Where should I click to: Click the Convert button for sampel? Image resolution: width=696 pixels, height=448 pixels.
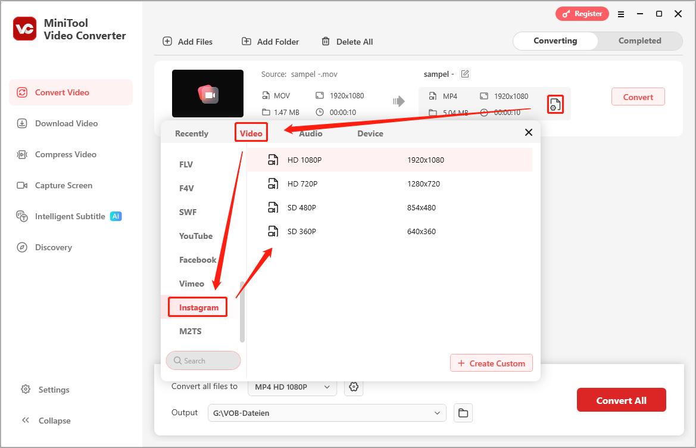tap(638, 97)
